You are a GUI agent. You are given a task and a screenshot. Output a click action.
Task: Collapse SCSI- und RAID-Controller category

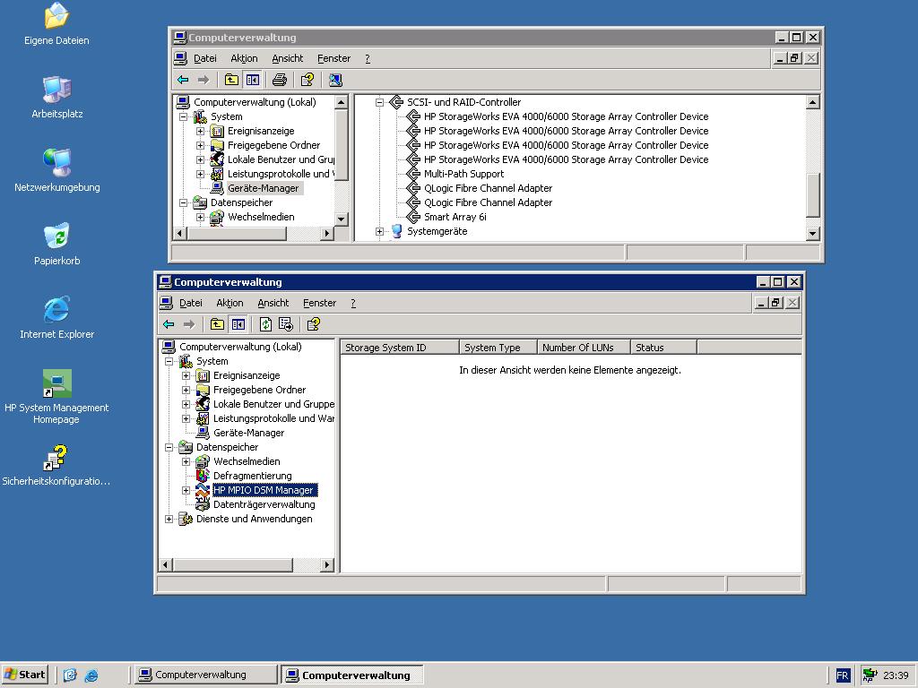(x=379, y=102)
